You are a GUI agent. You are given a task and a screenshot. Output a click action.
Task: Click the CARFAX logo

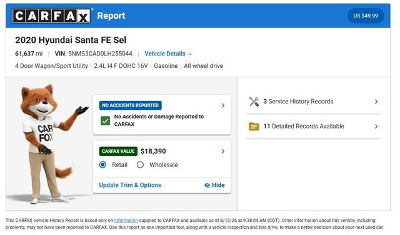pos(51,16)
